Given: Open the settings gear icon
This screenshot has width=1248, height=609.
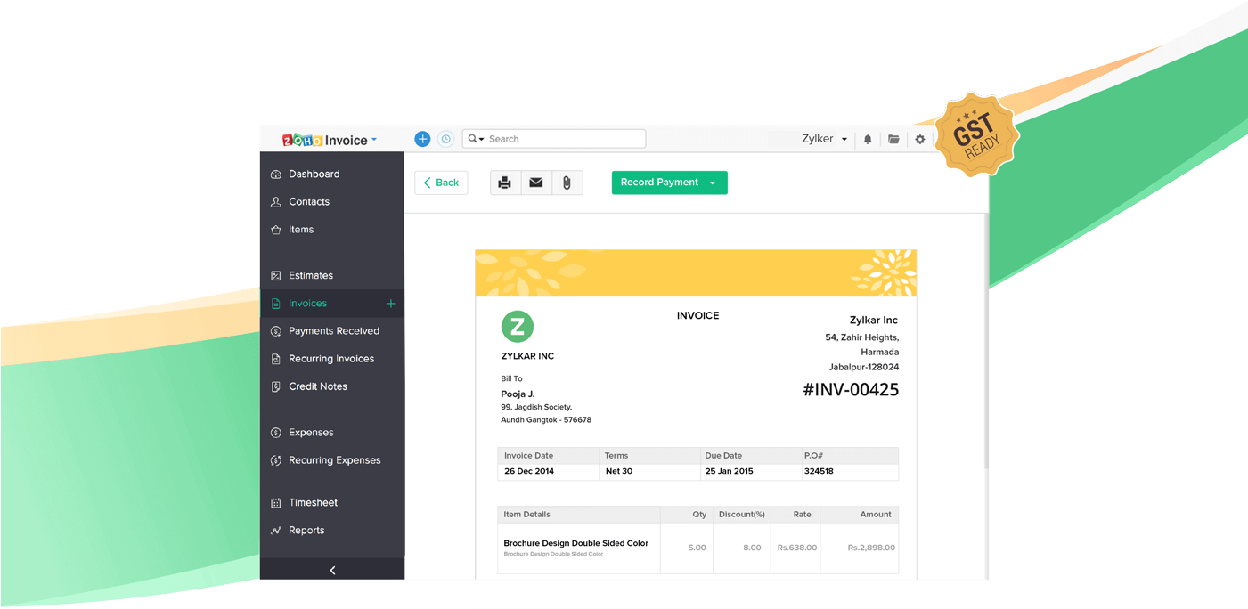Looking at the screenshot, I should (x=919, y=139).
